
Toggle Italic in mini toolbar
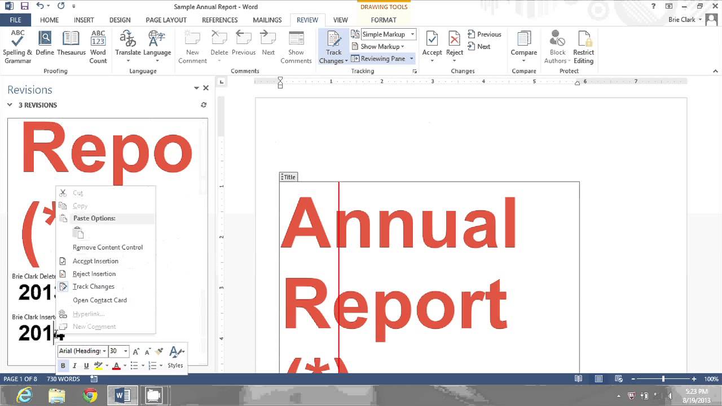[74, 365]
